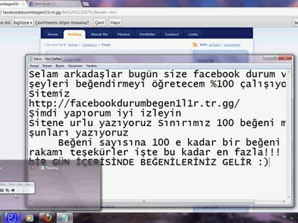Open the Yardım menu in Notepad
The width and height of the screenshot is (298, 223).
point(92,66)
